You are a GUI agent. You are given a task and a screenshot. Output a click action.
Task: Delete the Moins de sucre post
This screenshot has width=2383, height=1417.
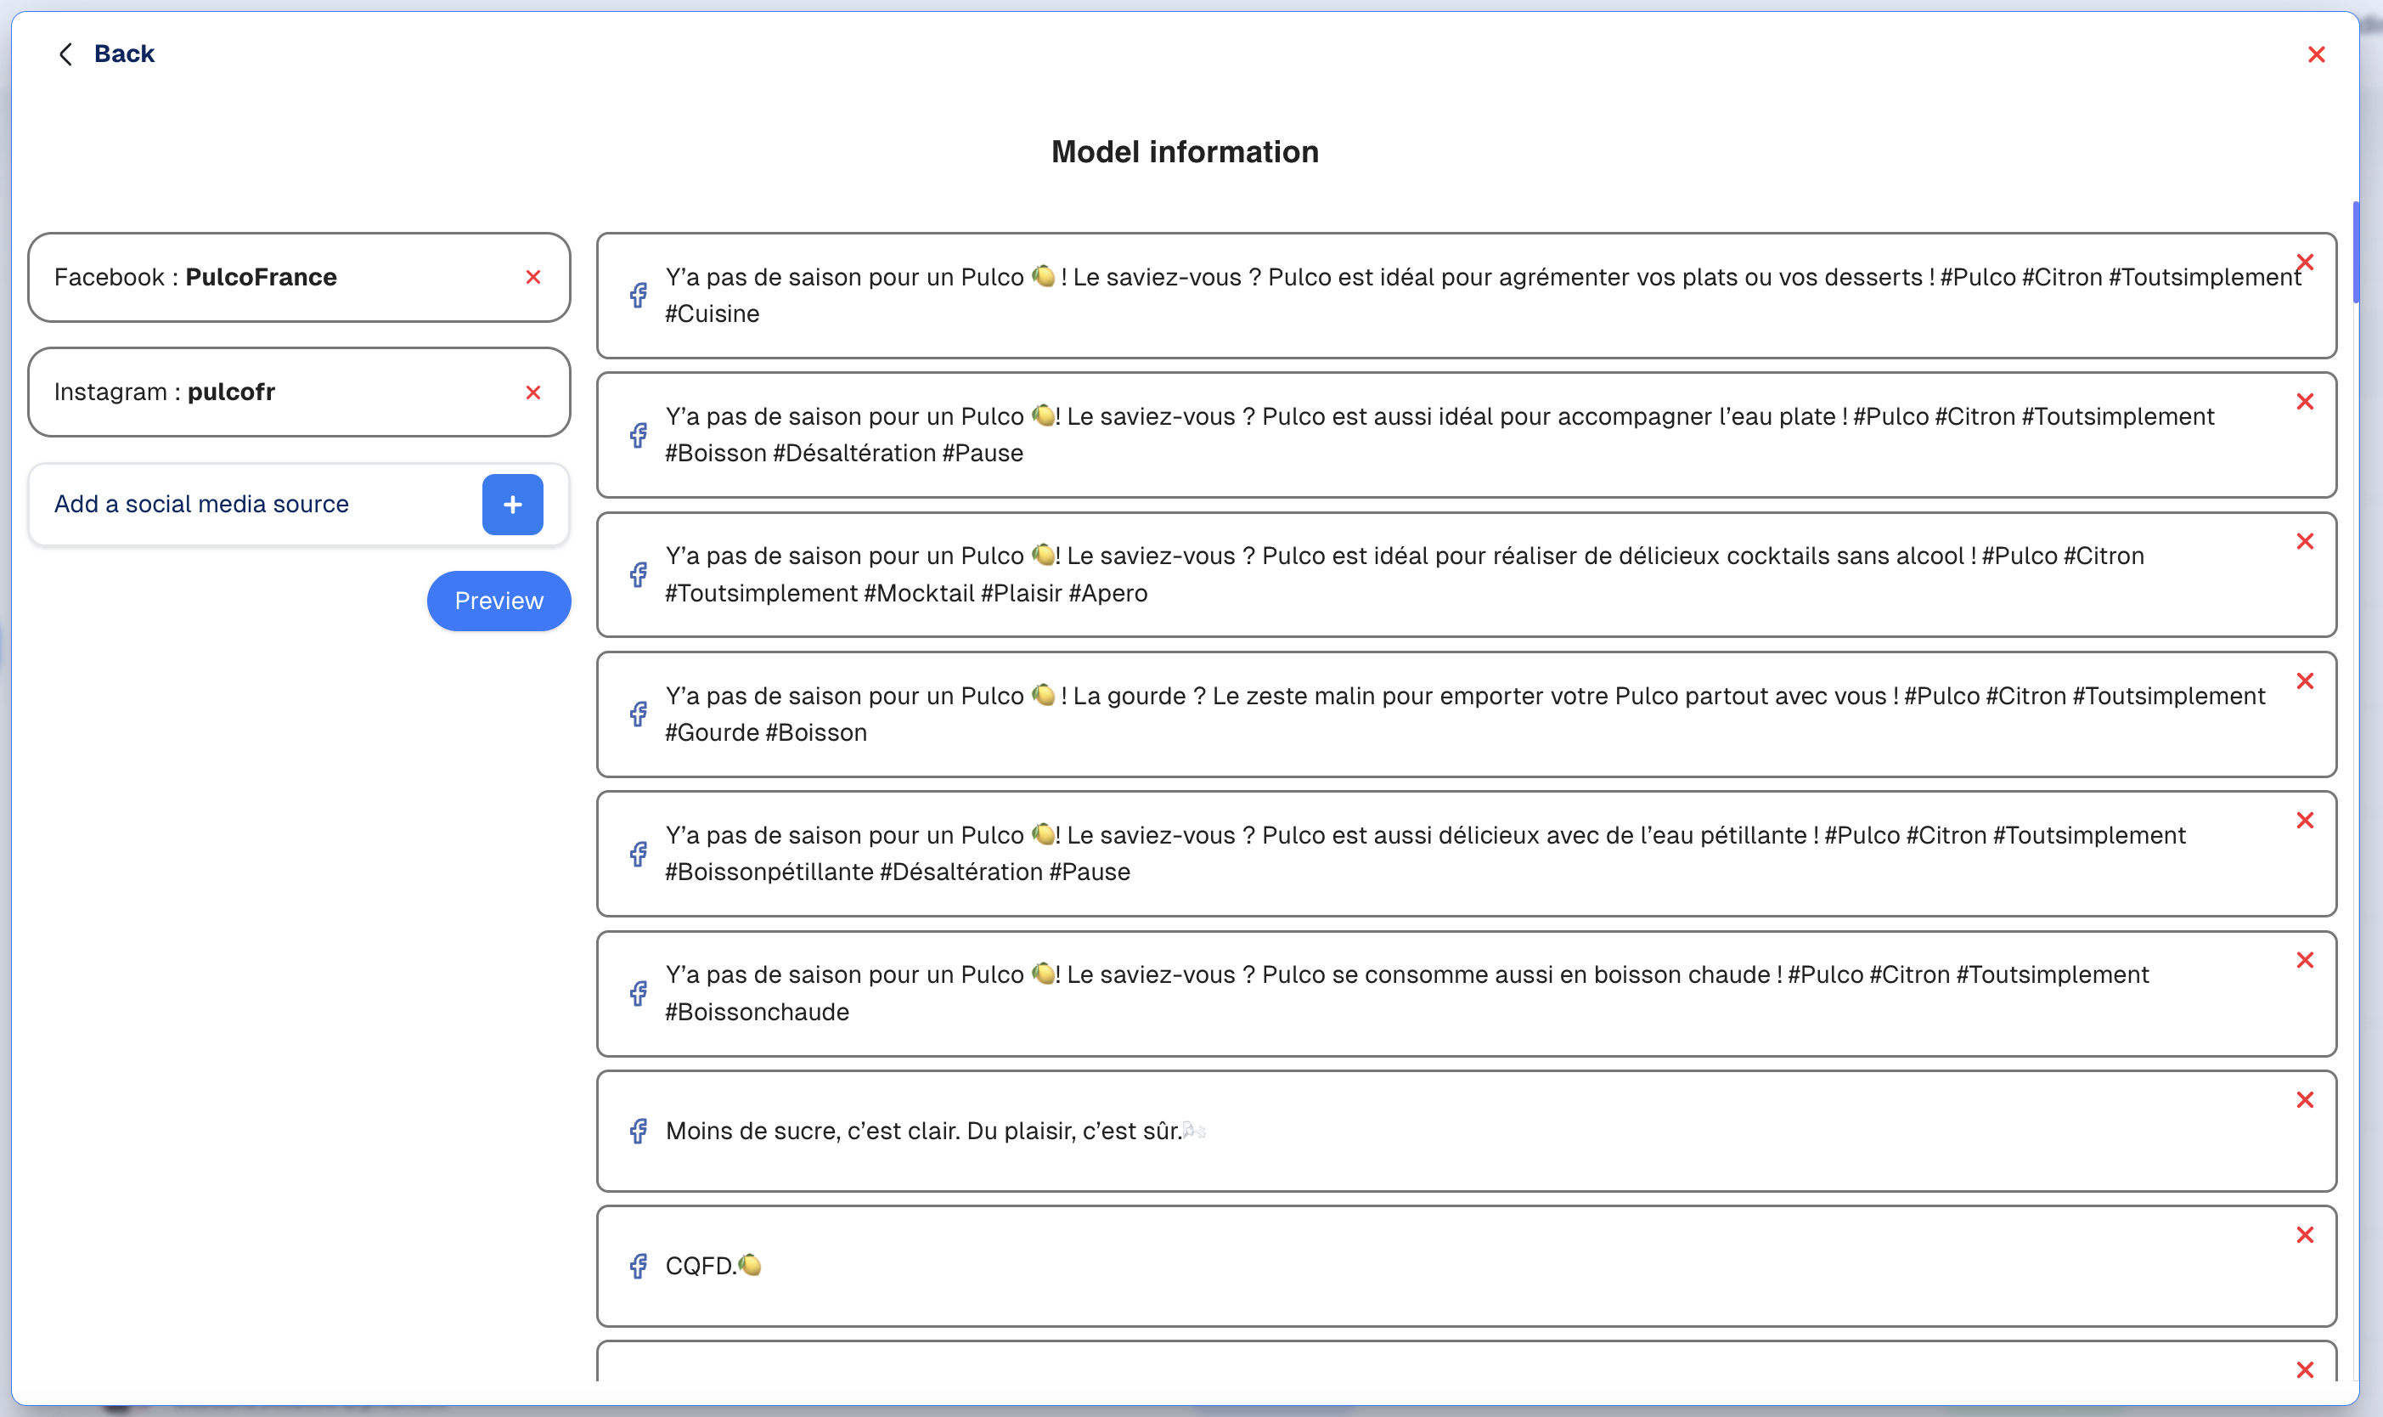coord(2305,1100)
